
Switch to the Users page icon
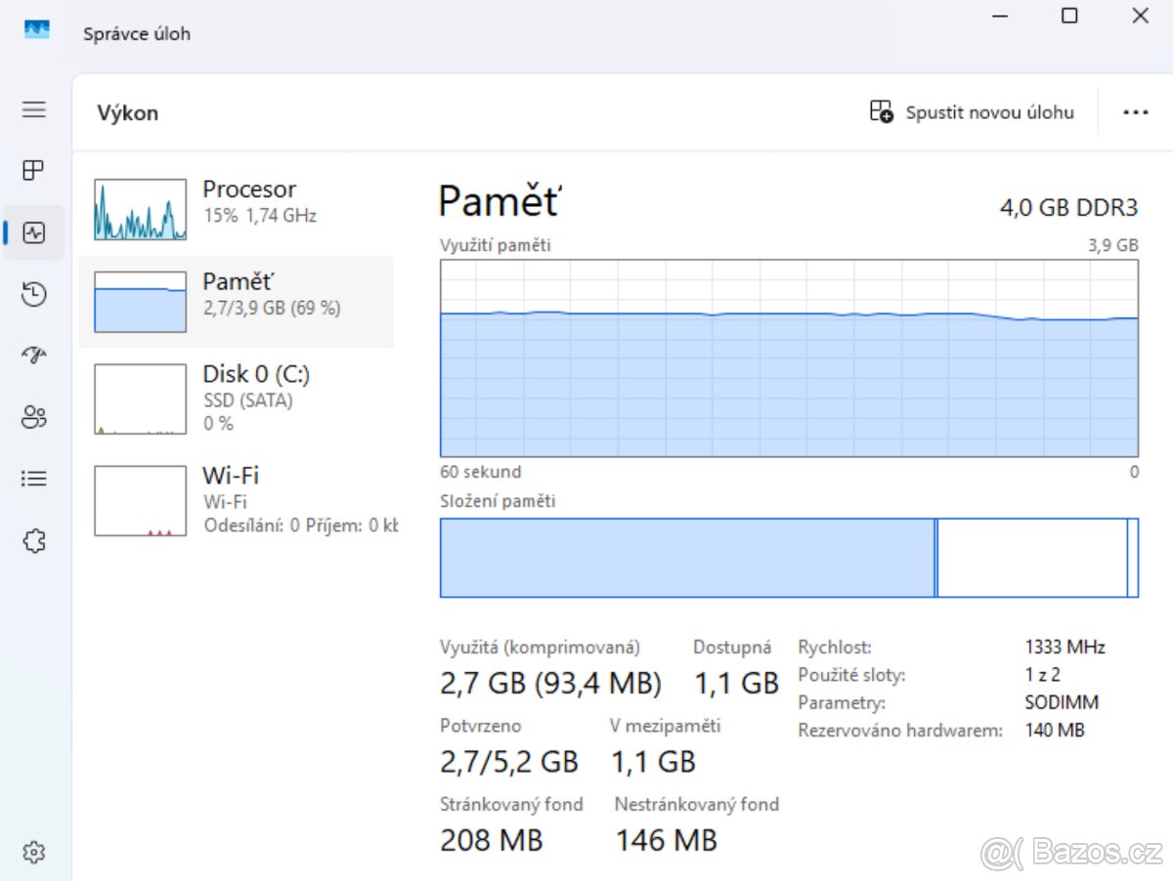coord(34,418)
